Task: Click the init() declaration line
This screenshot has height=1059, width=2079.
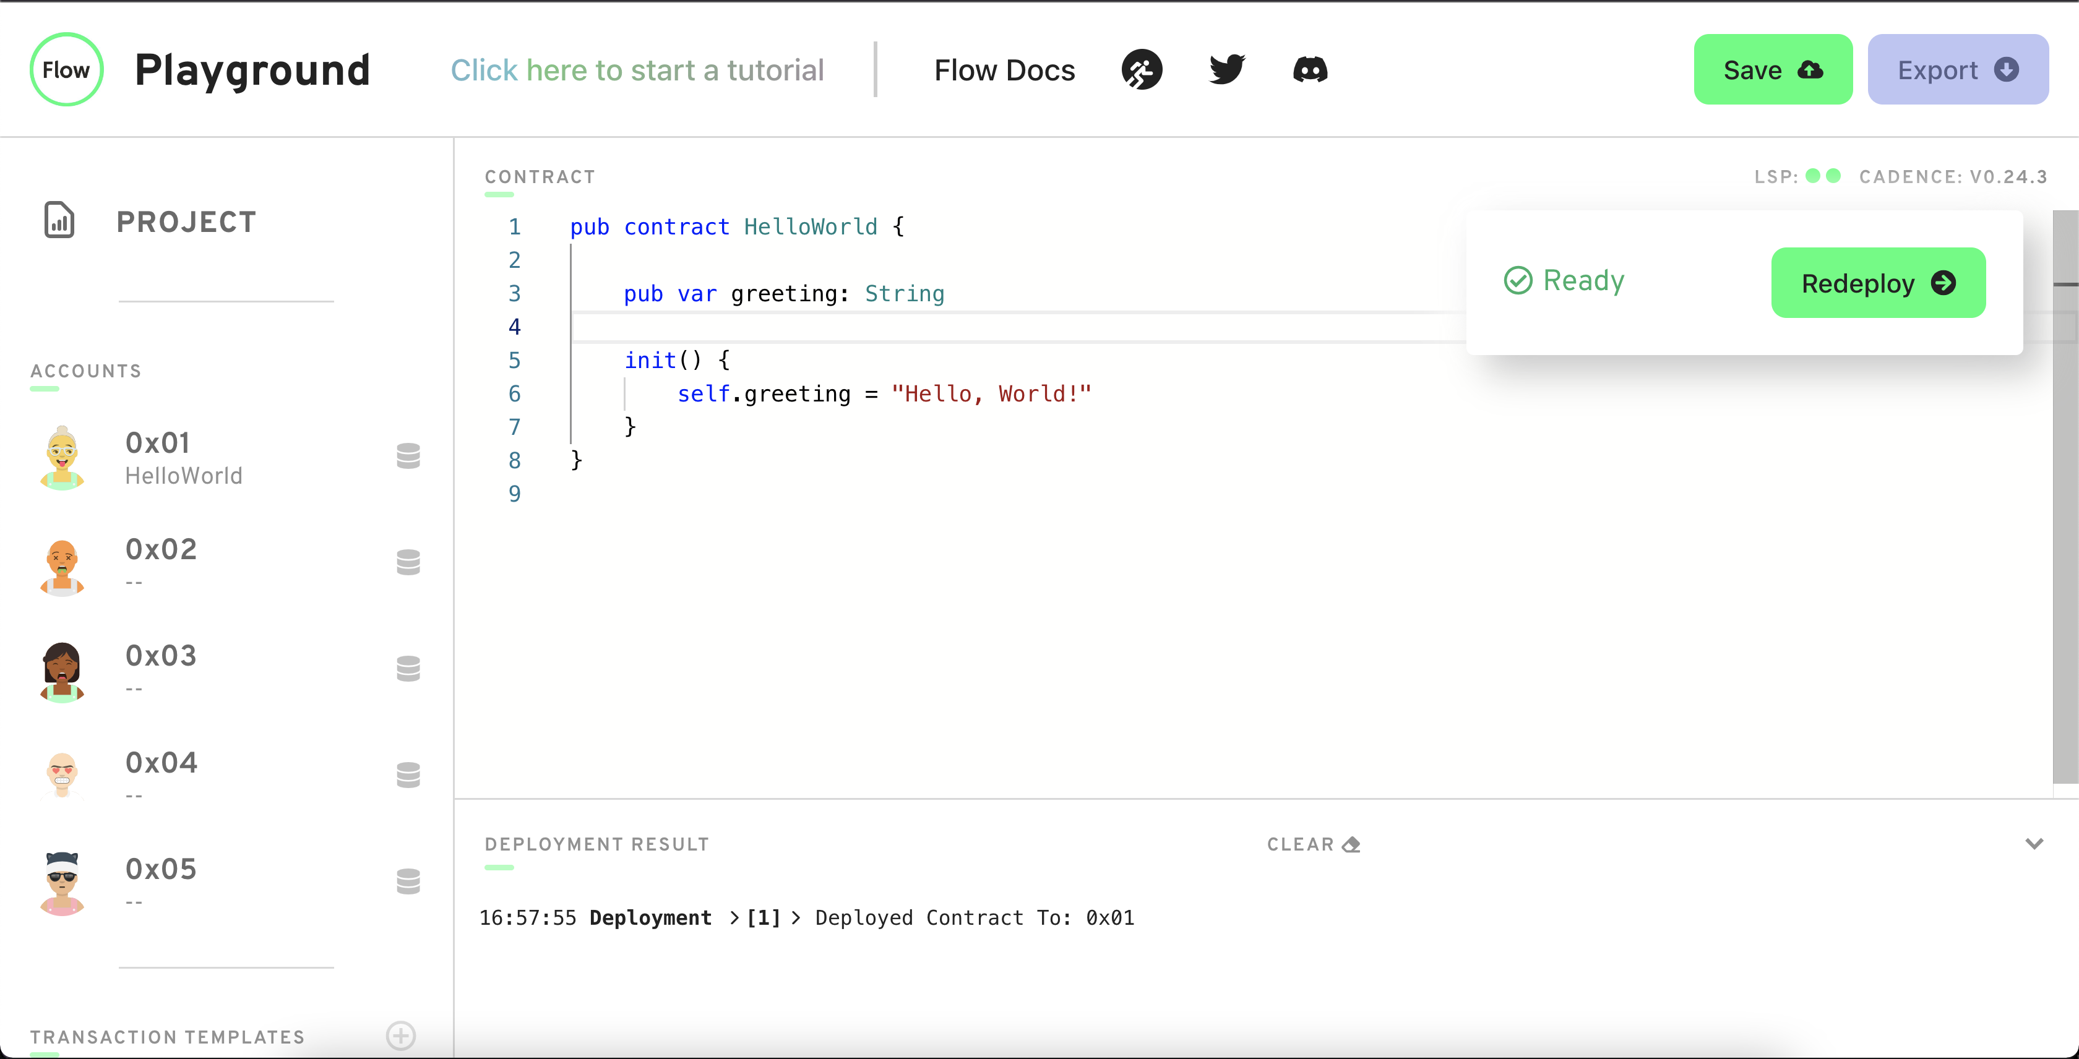Action: tap(676, 360)
